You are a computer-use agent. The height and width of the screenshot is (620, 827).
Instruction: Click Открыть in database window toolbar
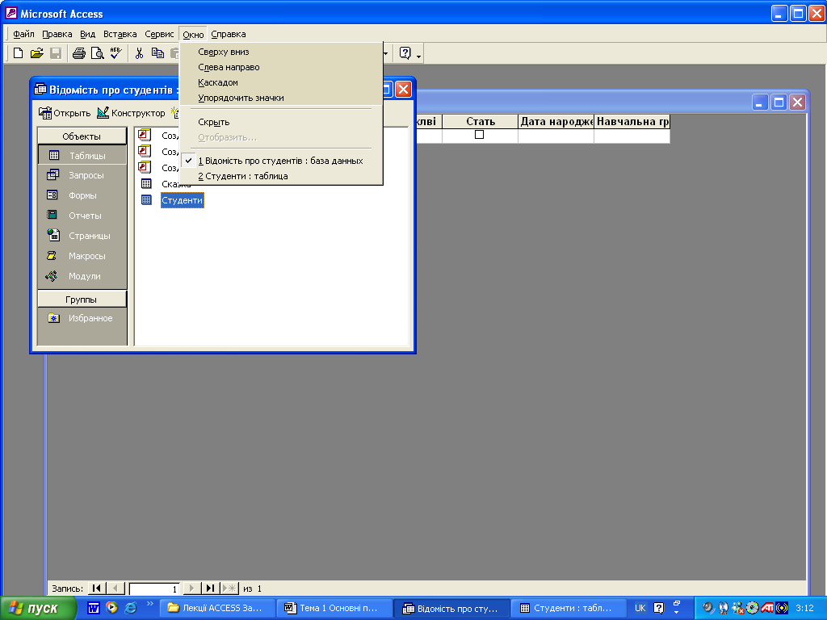(65, 113)
